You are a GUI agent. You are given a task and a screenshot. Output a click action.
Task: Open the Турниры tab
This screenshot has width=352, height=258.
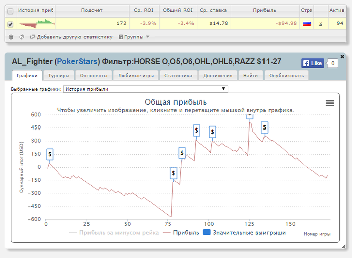coord(59,75)
